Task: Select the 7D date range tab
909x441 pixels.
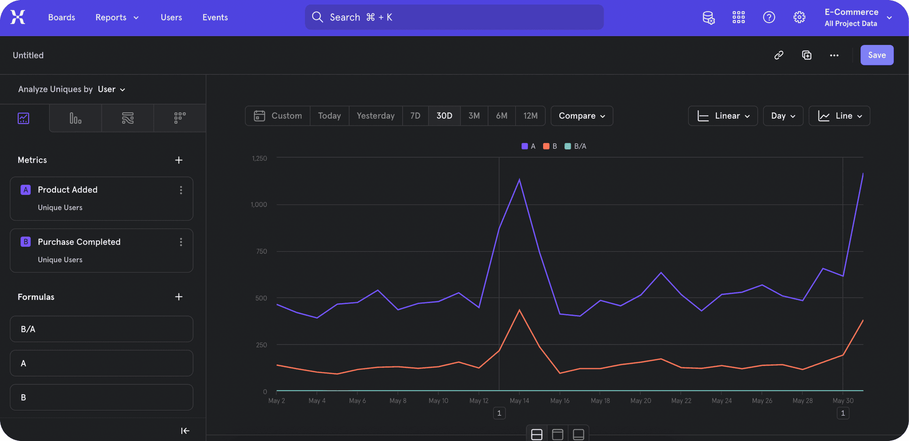Action: coord(415,116)
